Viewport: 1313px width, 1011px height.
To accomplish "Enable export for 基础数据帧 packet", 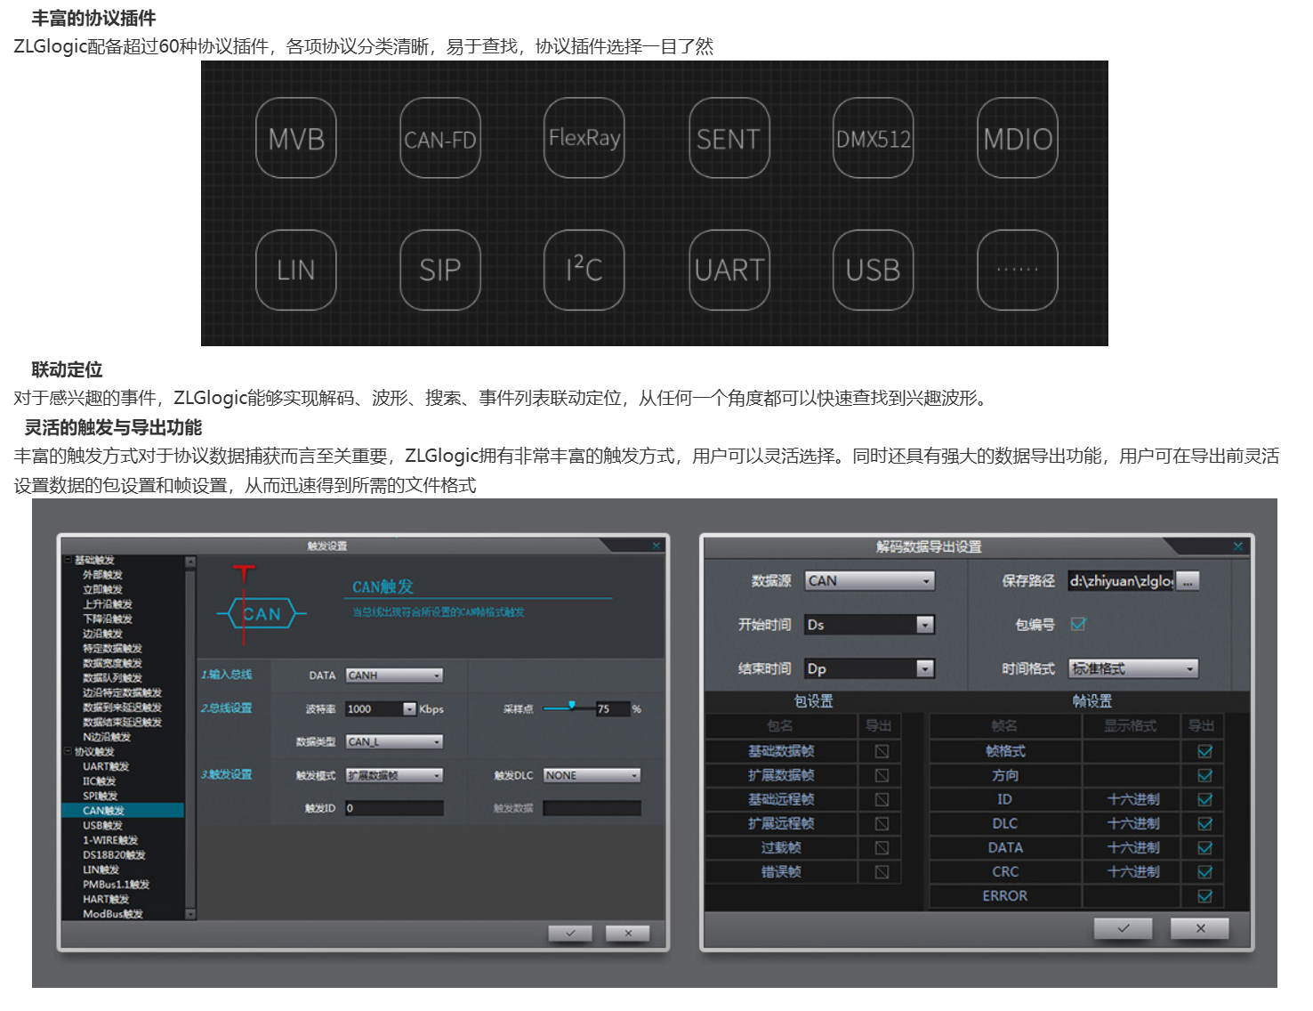I will pyautogui.click(x=882, y=751).
